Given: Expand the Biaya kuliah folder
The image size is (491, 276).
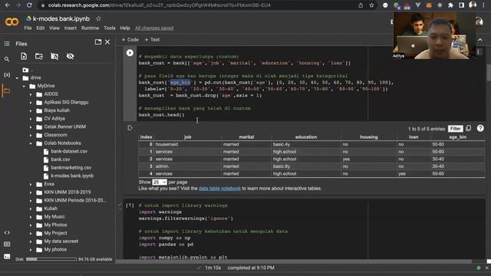Looking at the screenshot, I should coord(31,110).
